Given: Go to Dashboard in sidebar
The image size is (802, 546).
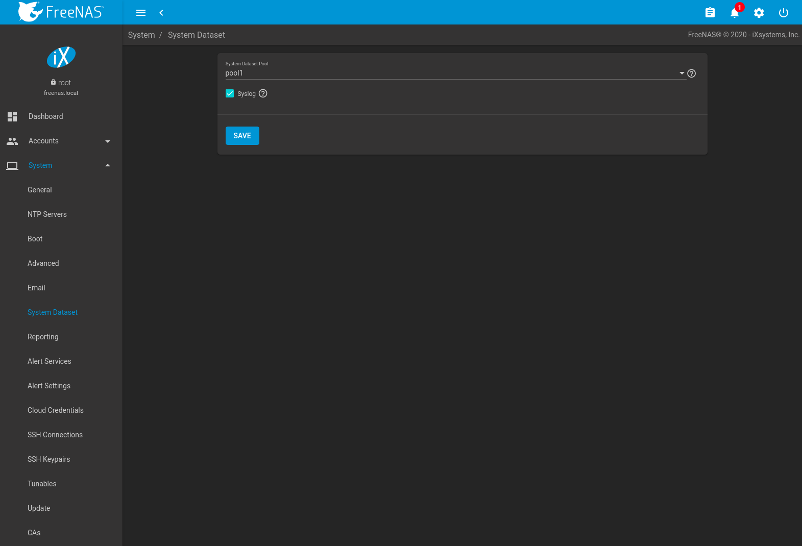Looking at the screenshot, I should point(45,116).
